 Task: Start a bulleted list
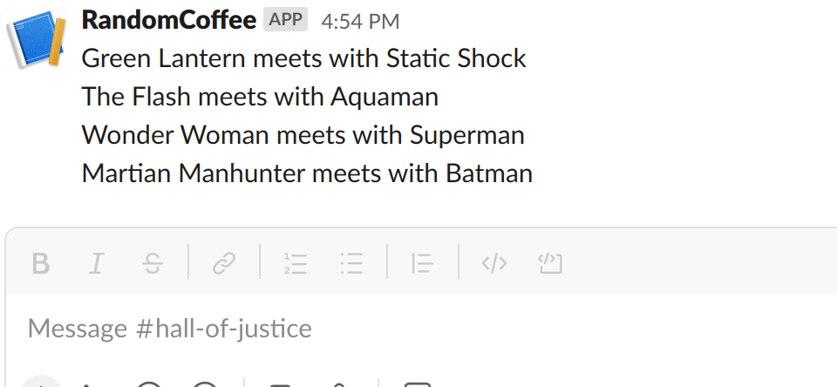coord(351,263)
